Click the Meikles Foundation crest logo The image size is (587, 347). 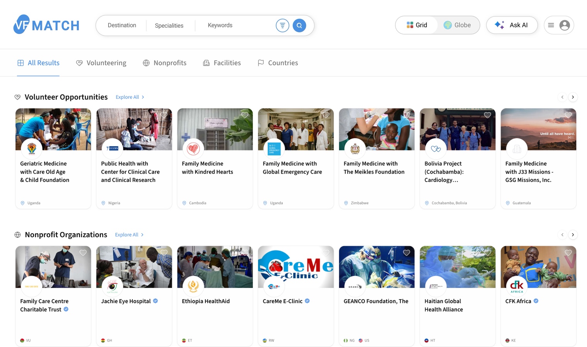355,148
